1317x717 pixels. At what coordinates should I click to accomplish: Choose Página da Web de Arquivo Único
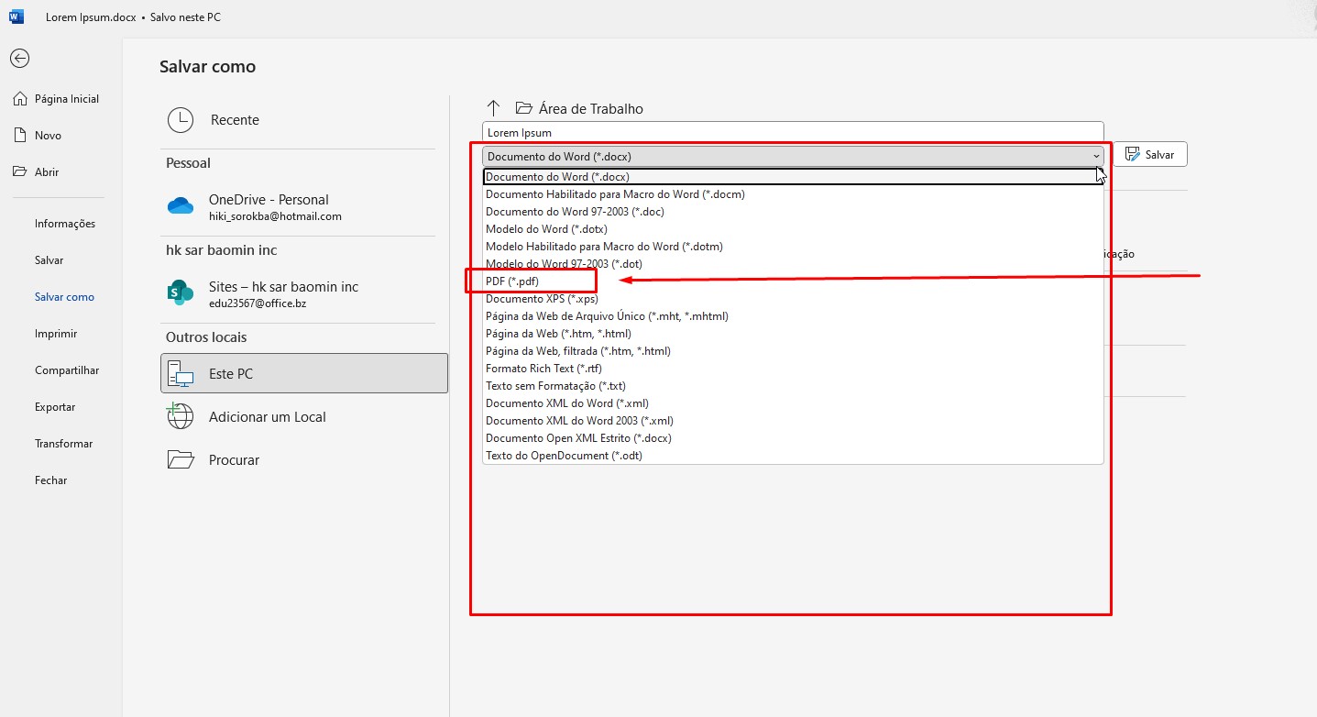(793, 316)
